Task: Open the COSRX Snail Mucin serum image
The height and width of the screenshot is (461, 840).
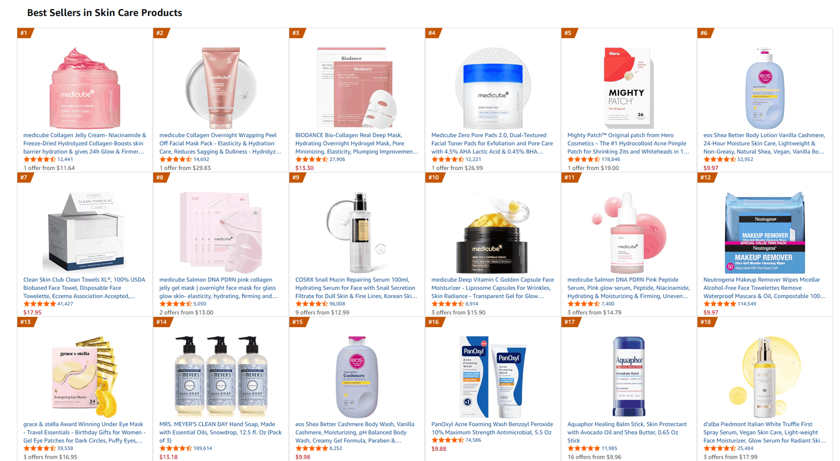Action: (x=357, y=233)
